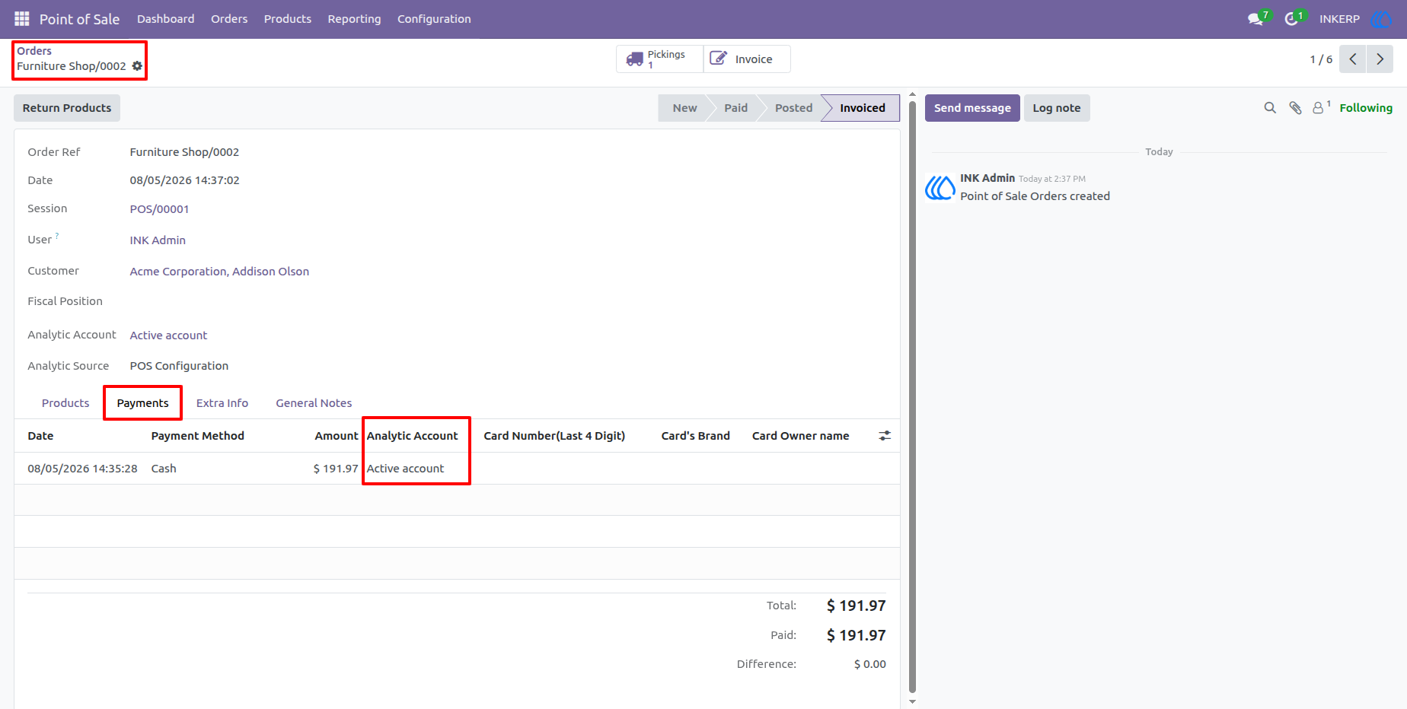Open the Pickings truck smart button
Image resolution: width=1407 pixels, height=709 pixels.
659,59
